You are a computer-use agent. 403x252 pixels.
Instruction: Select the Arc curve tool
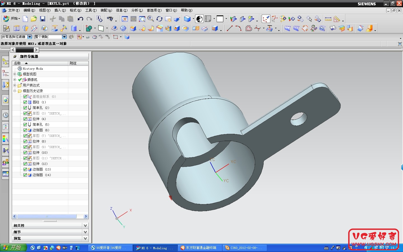coord(238,28)
